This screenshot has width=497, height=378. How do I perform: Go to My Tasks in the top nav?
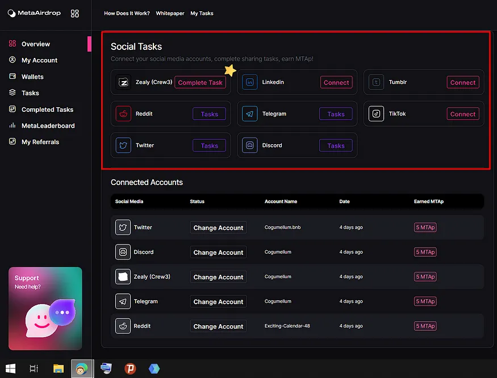[202, 13]
